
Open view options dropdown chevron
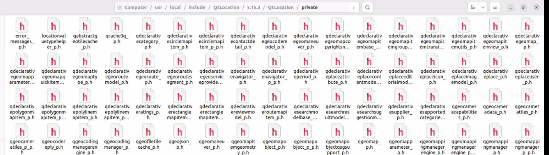click(483, 7)
